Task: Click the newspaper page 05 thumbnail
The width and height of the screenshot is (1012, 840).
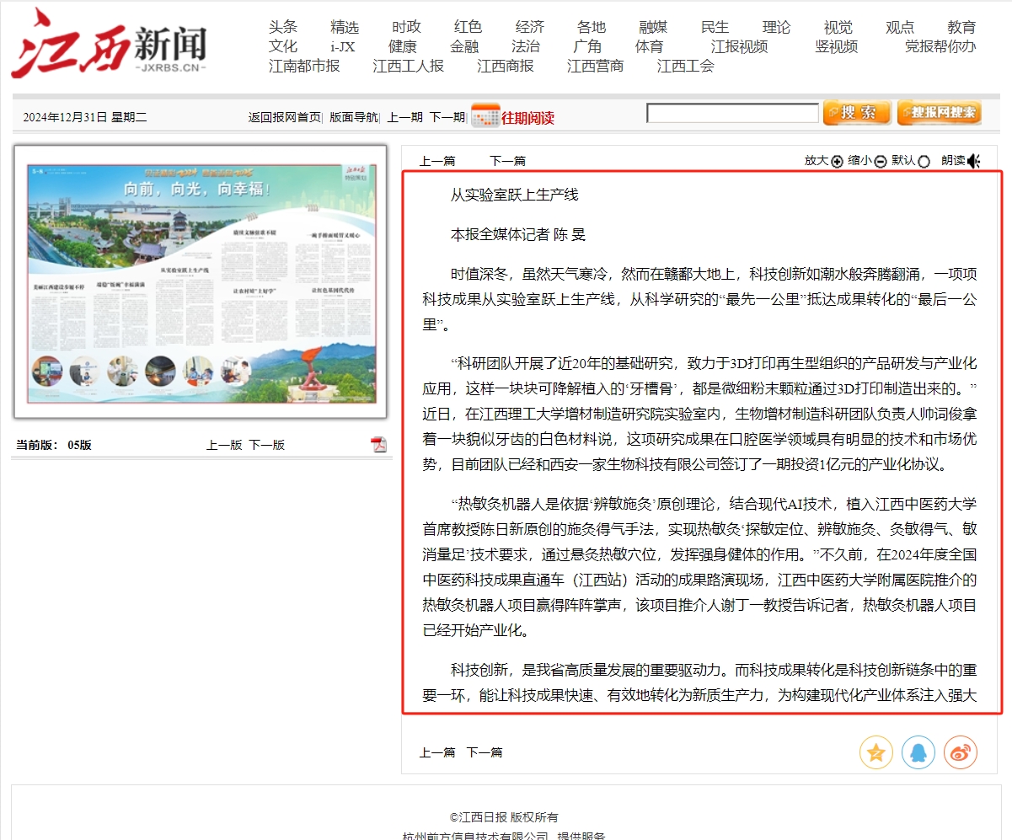Action: click(201, 281)
